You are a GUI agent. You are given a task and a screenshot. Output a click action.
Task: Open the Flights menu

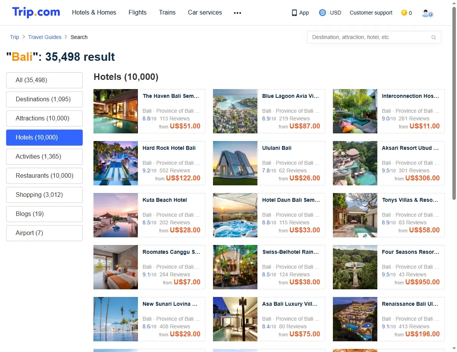tap(138, 12)
